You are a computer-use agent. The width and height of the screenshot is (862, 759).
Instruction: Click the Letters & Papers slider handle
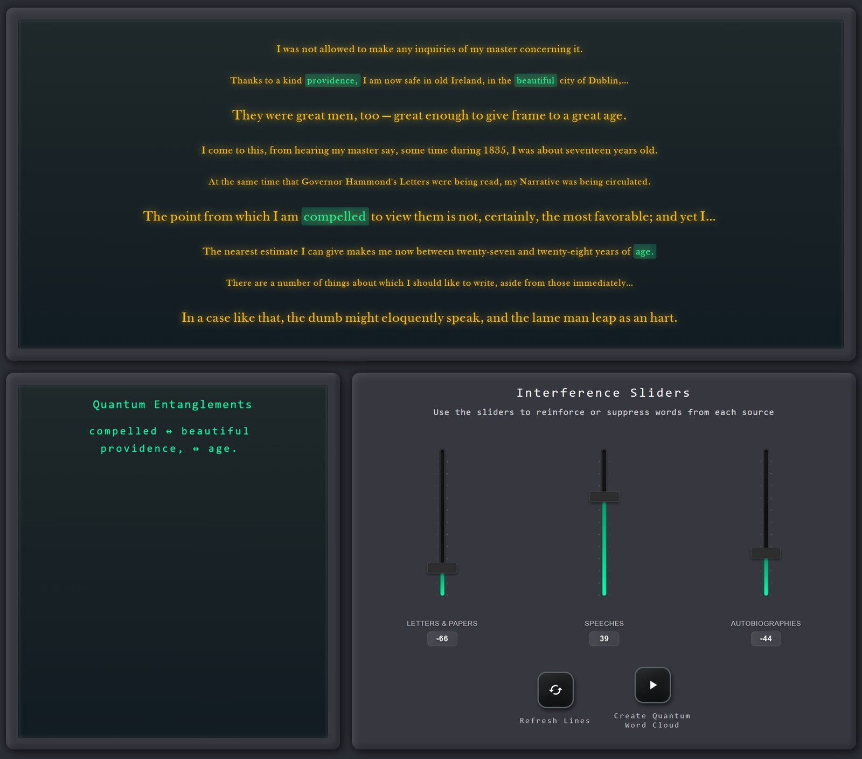442,568
